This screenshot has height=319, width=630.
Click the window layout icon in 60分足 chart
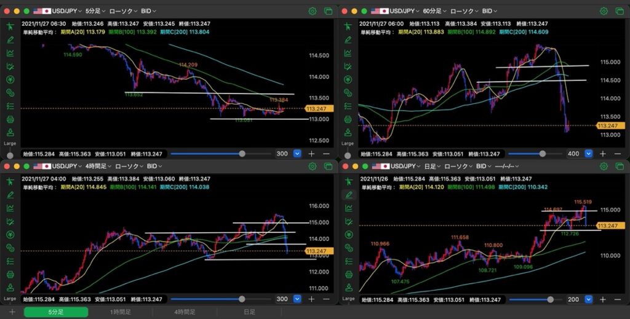620,11
